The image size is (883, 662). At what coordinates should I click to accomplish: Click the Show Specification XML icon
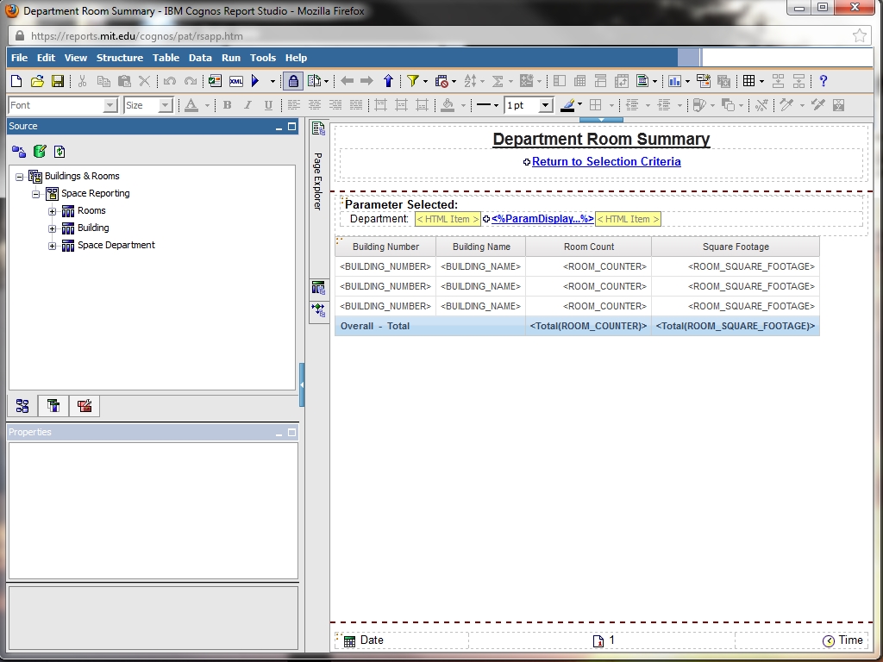click(235, 81)
